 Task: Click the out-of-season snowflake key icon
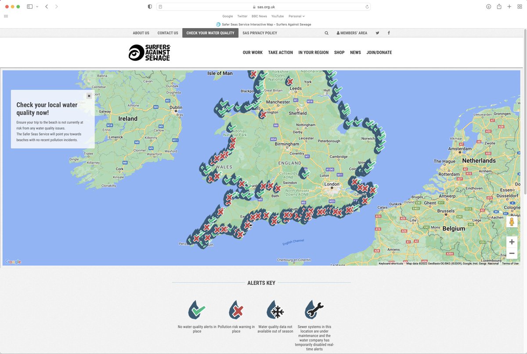(x=275, y=310)
